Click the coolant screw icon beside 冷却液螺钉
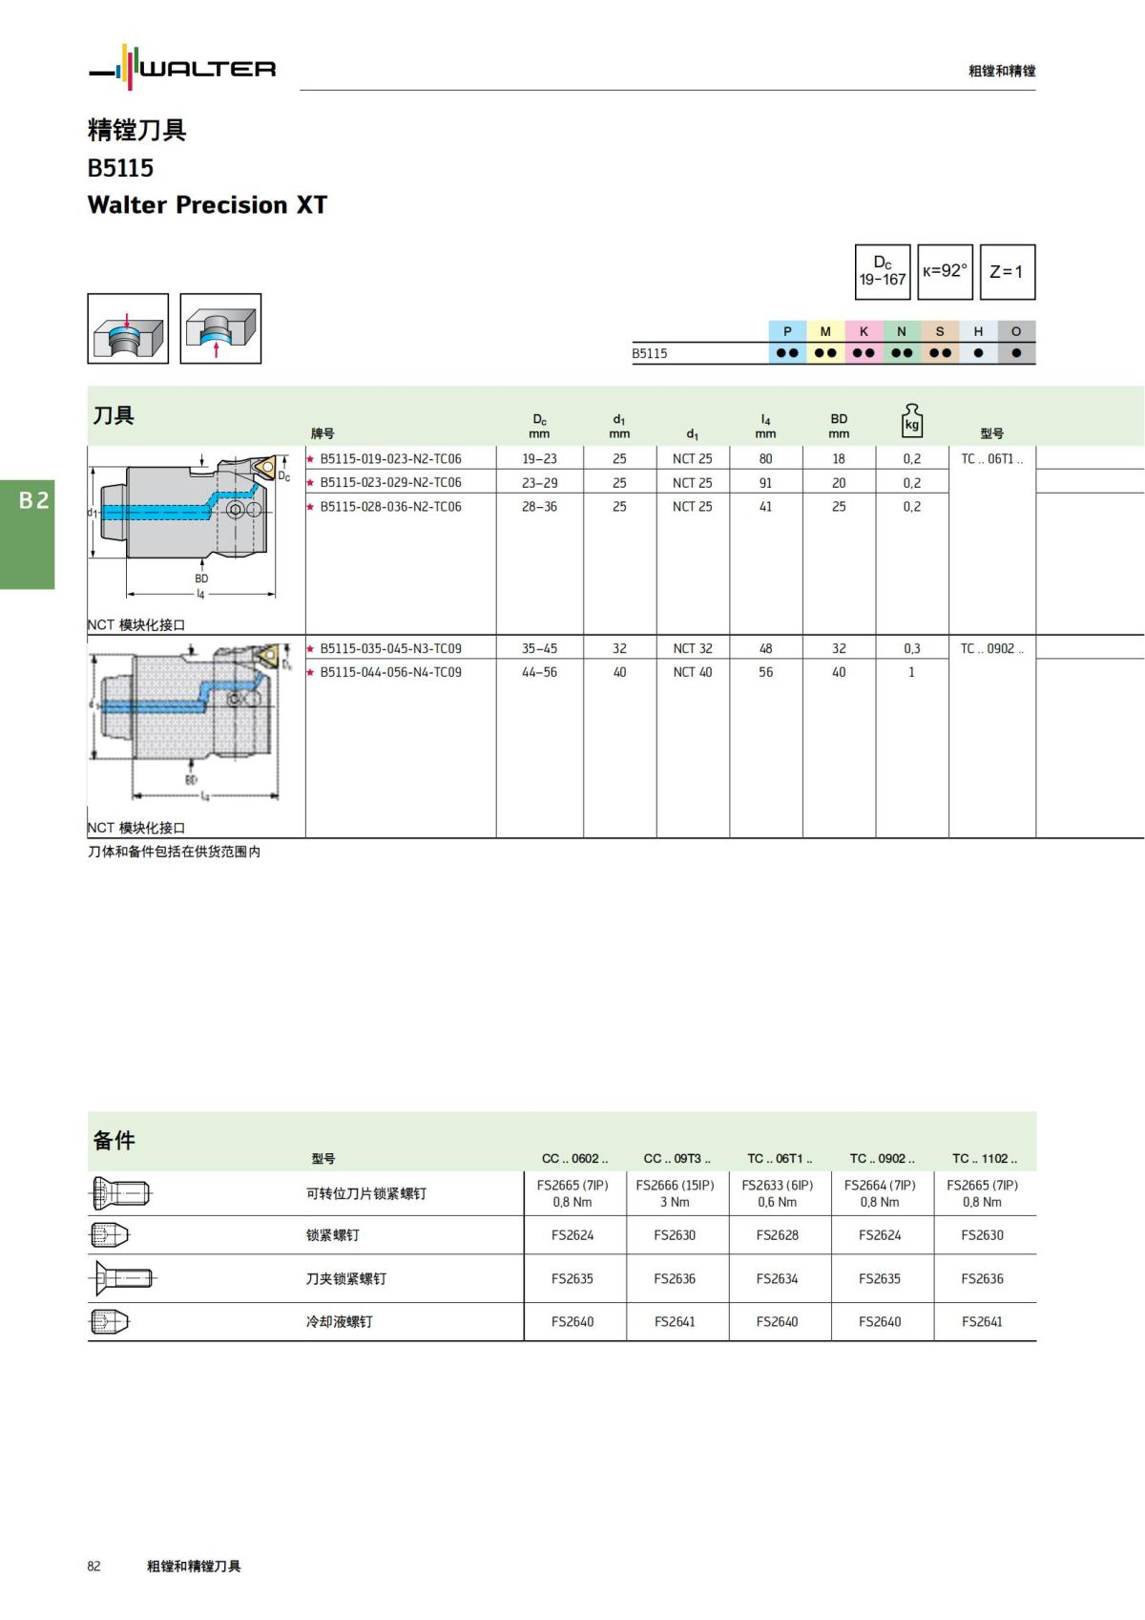This screenshot has height=1620, width=1145. pos(109,1322)
